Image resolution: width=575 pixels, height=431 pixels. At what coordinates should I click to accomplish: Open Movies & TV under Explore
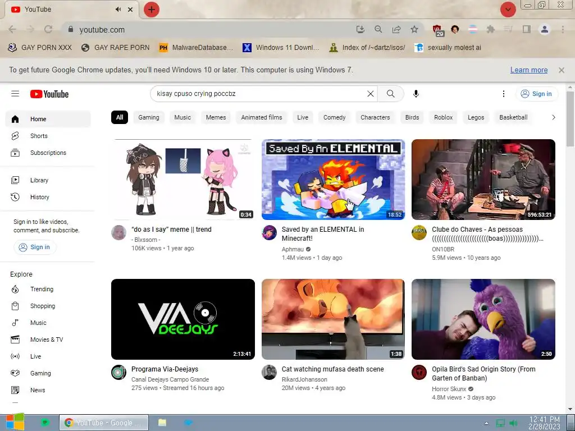click(x=48, y=340)
